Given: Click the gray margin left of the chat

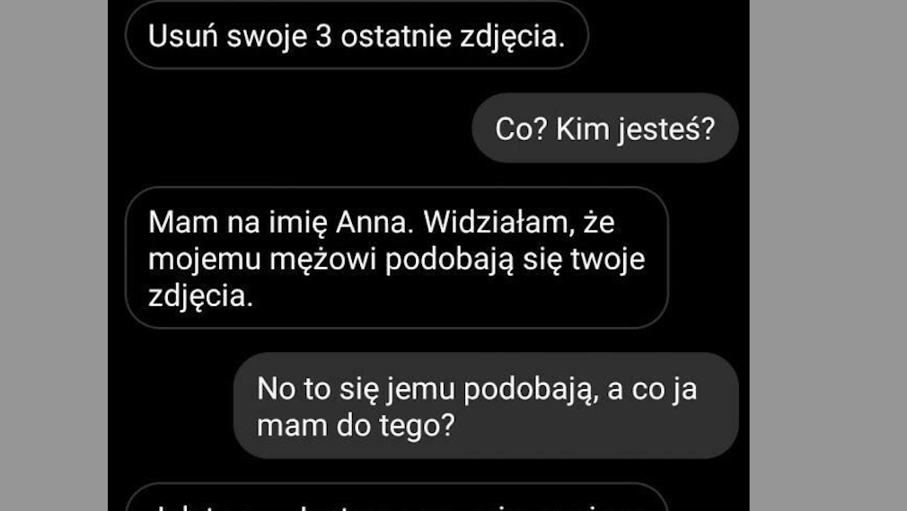Looking at the screenshot, I should [54, 255].
